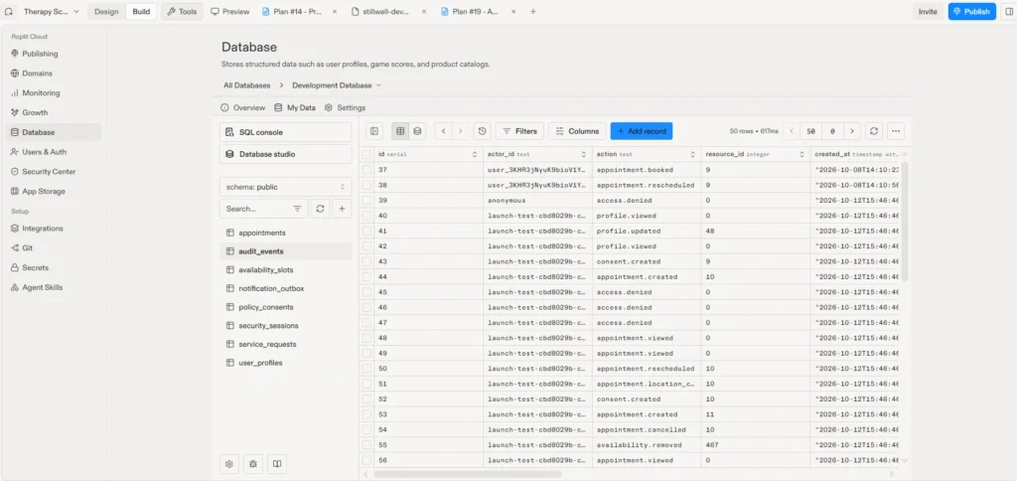Add a new table with the plus icon
This screenshot has width=1017, height=481.
(x=342, y=209)
